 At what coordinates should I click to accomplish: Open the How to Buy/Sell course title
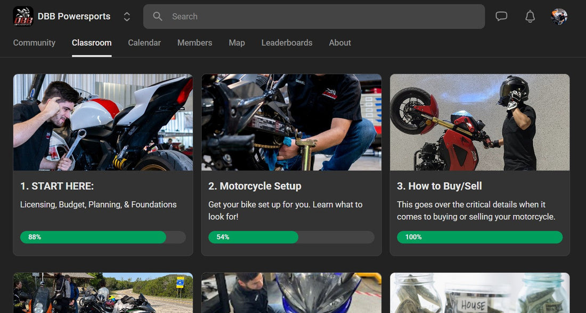(x=439, y=186)
